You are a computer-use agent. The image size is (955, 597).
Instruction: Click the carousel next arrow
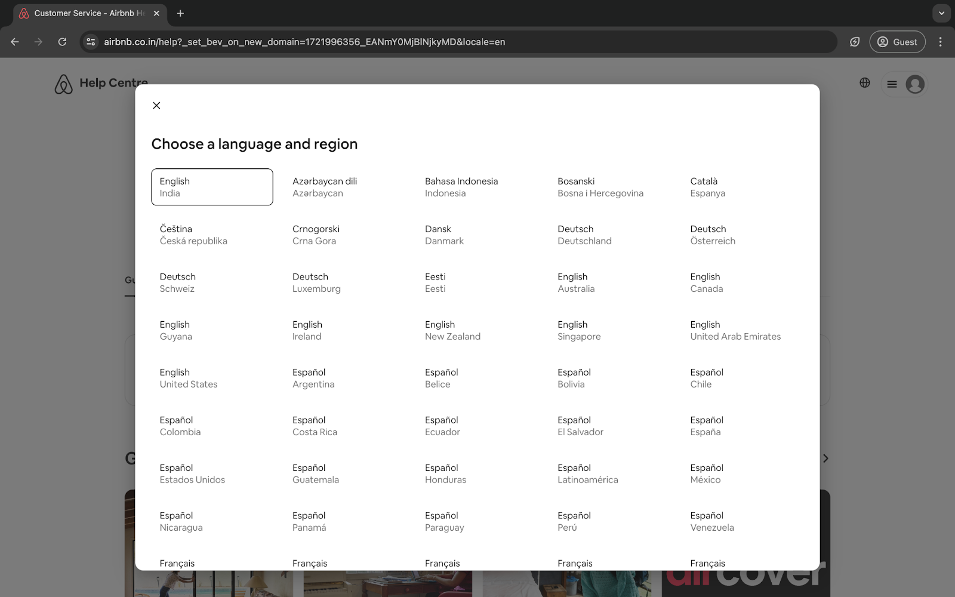825,458
